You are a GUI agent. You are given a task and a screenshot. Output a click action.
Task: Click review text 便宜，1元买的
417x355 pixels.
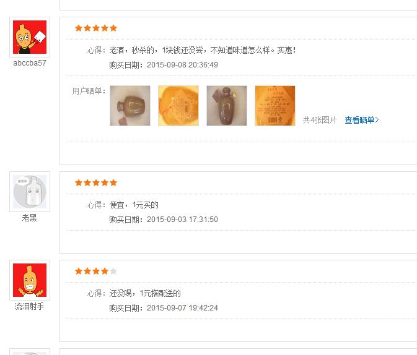[134, 205]
